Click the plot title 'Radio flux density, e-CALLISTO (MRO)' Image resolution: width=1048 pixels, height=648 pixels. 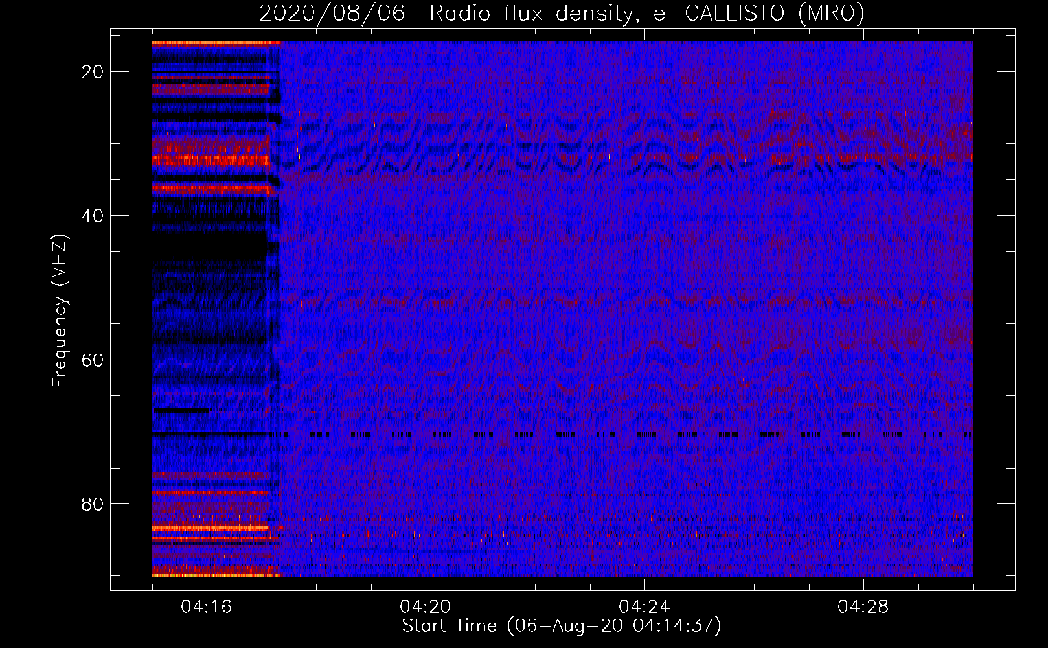(x=647, y=13)
